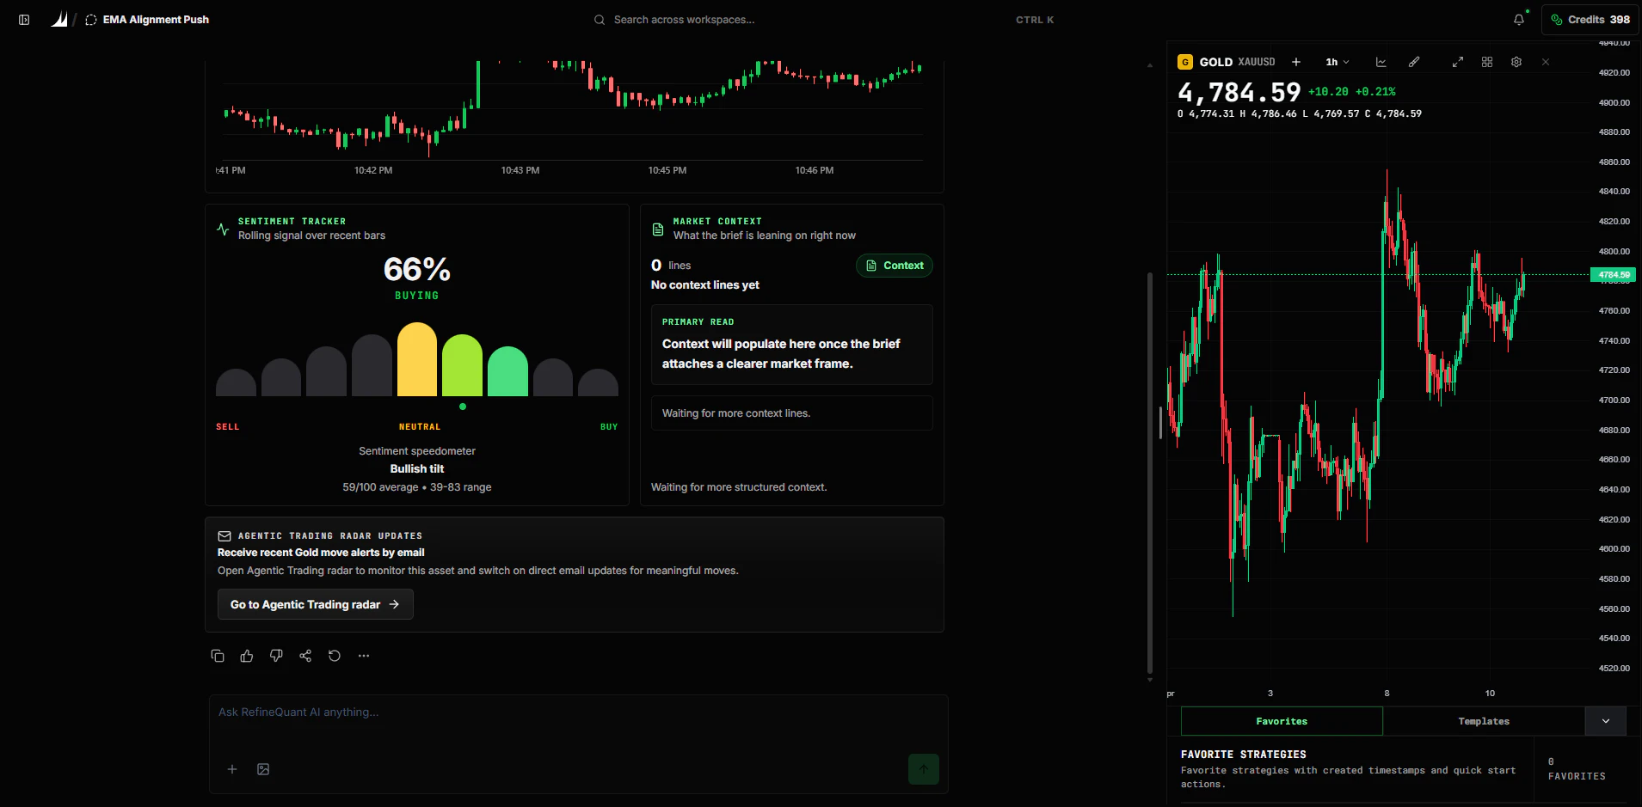Share the response via share icon
1642x807 pixels.
[x=305, y=656]
